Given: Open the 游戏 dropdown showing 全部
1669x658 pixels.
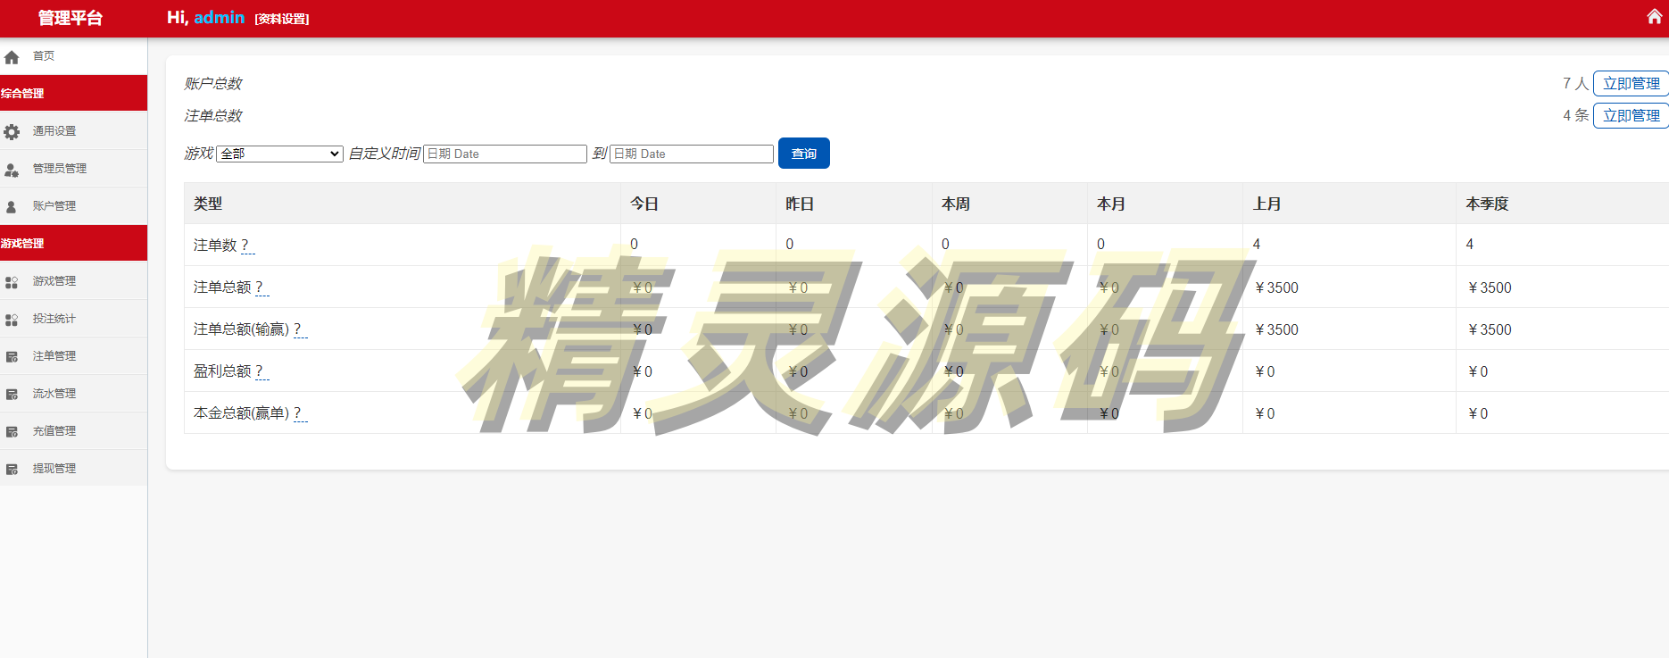Looking at the screenshot, I should tap(279, 154).
